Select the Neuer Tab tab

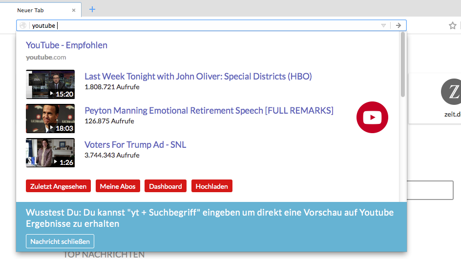click(x=39, y=10)
